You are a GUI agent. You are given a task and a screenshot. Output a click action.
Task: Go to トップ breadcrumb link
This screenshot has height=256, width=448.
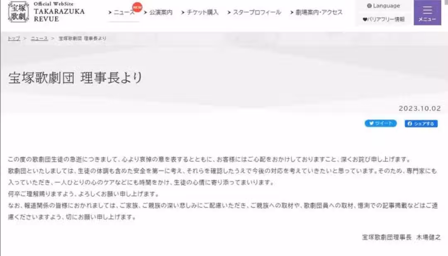[x=14, y=38]
